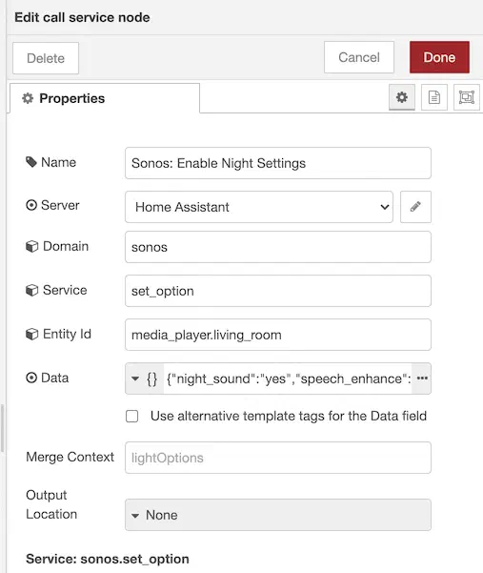
Task: Click 'Edit call service node' title
Action: (82, 17)
